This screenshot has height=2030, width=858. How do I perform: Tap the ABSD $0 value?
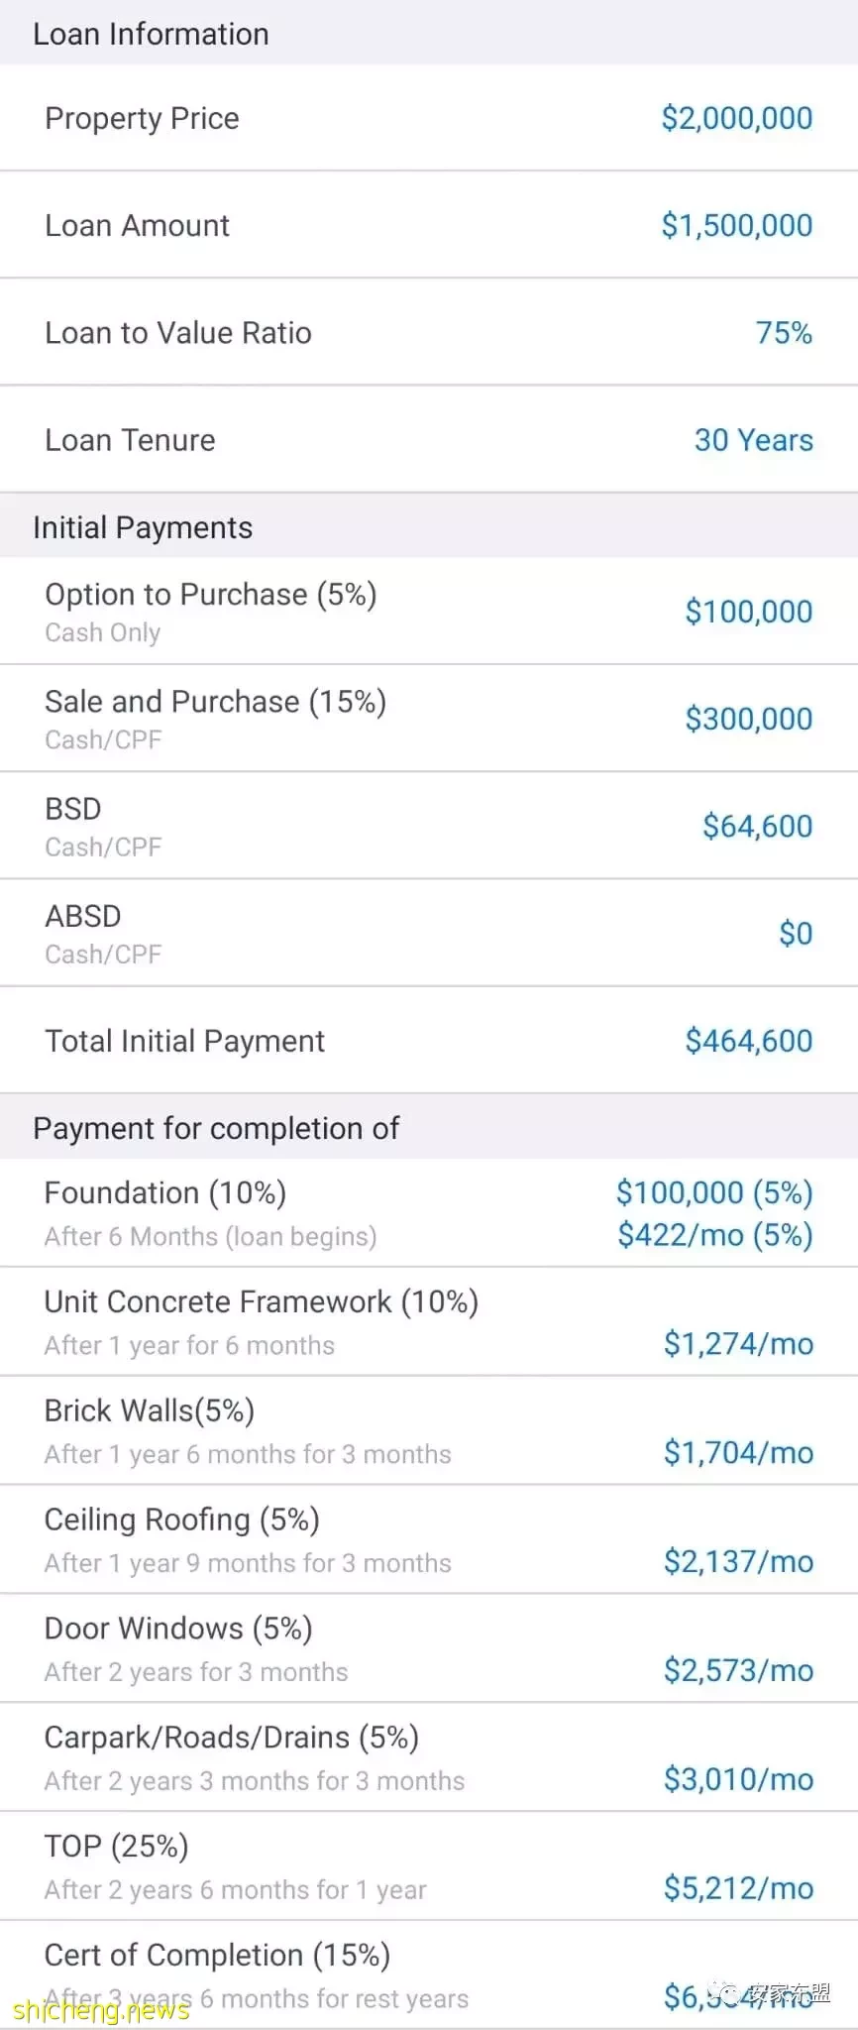coord(796,933)
